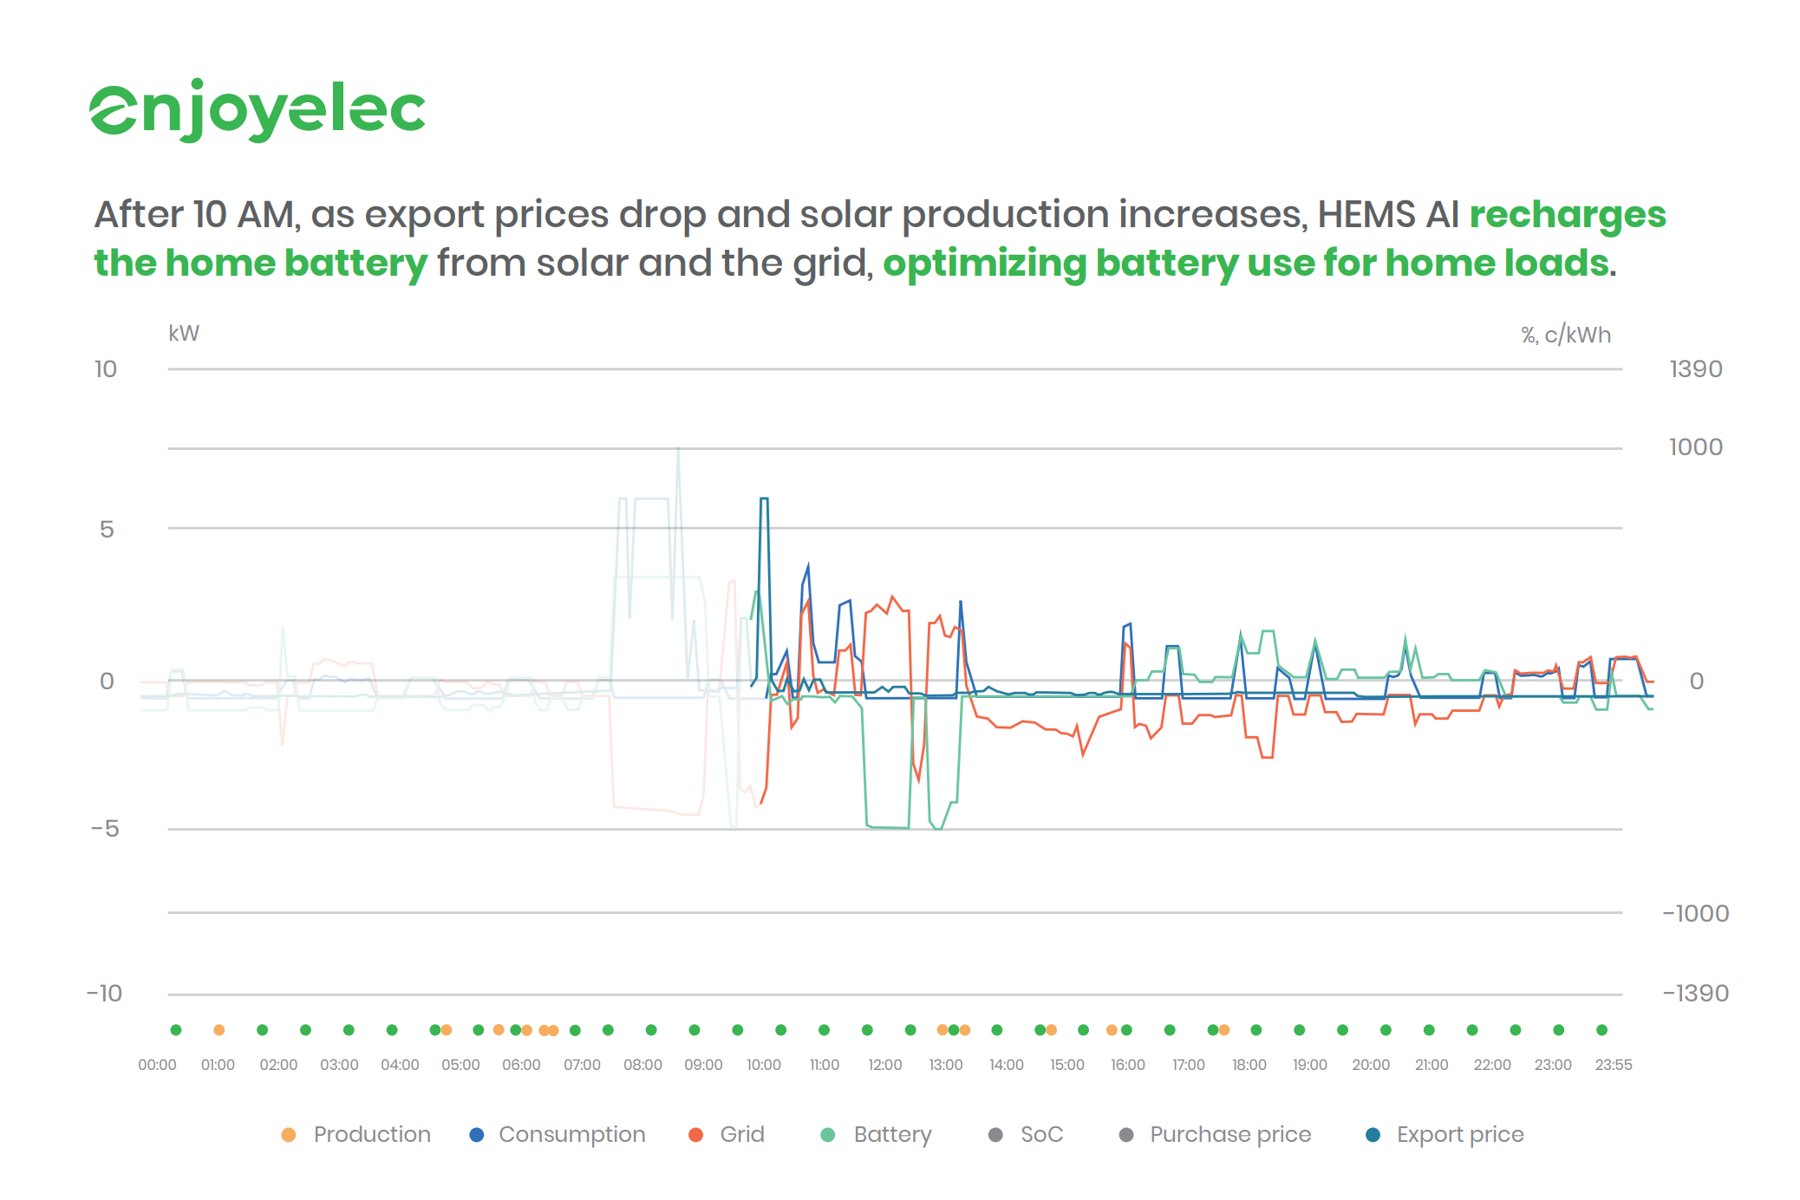Select the 16:00 time axis label

coord(1127,1065)
